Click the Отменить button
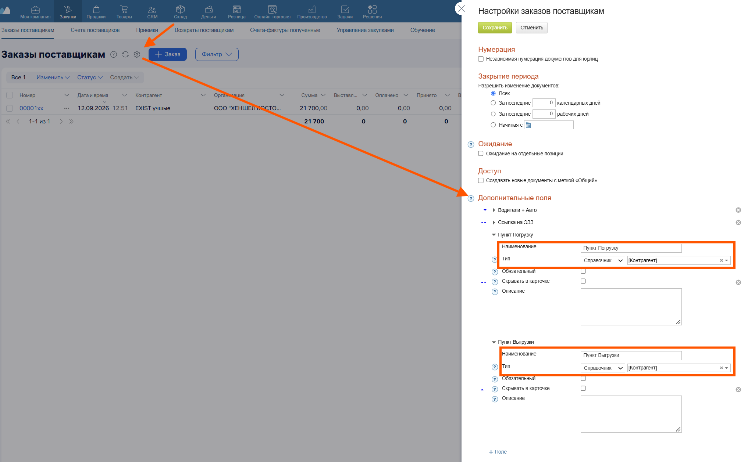755x462 pixels. click(531, 28)
